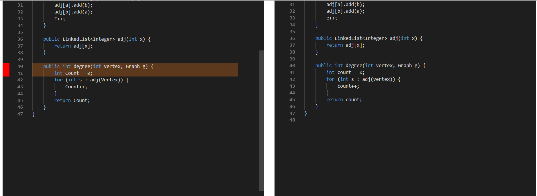Viewport: 537px width, 196px height.
Task: Click 'count++;' in right pane
Action: click(348, 86)
